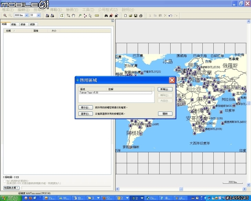
Task: Open the 檢視(V) menu
Action: point(72,10)
